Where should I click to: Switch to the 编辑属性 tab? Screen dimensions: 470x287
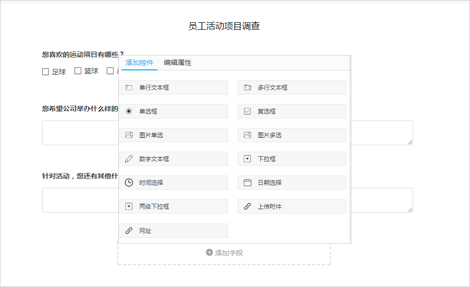tap(178, 63)
